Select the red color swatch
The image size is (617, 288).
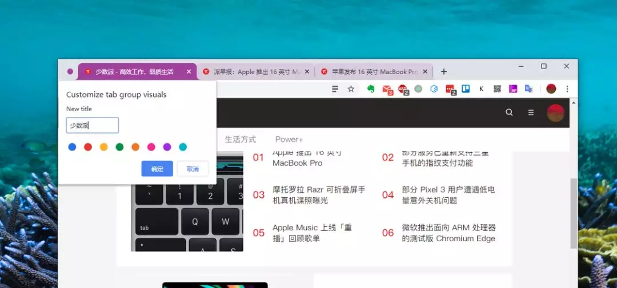(x=88, y=147)
